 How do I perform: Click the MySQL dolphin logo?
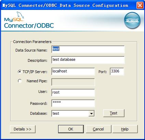(x=14, y=17)
